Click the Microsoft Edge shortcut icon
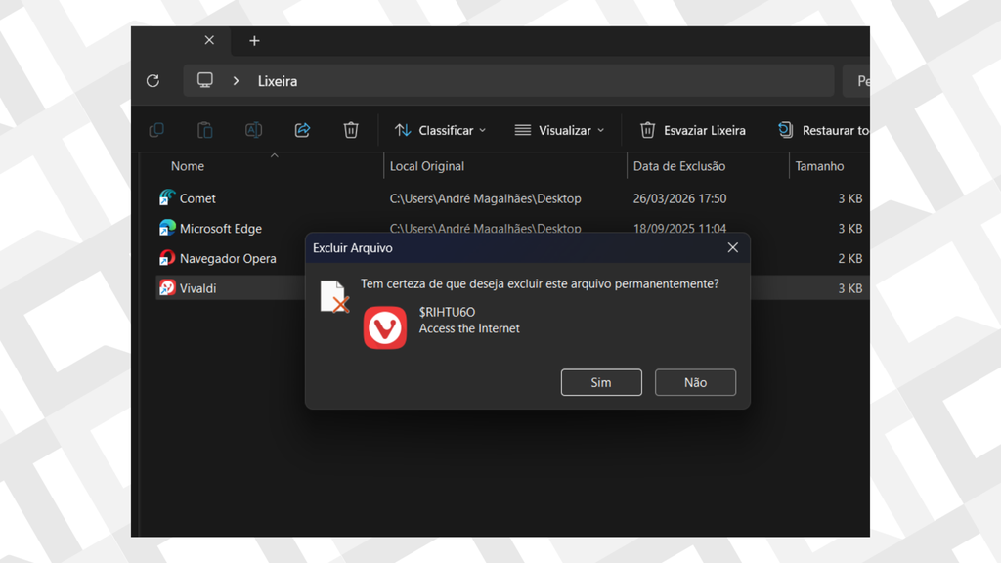 [166, 228]
